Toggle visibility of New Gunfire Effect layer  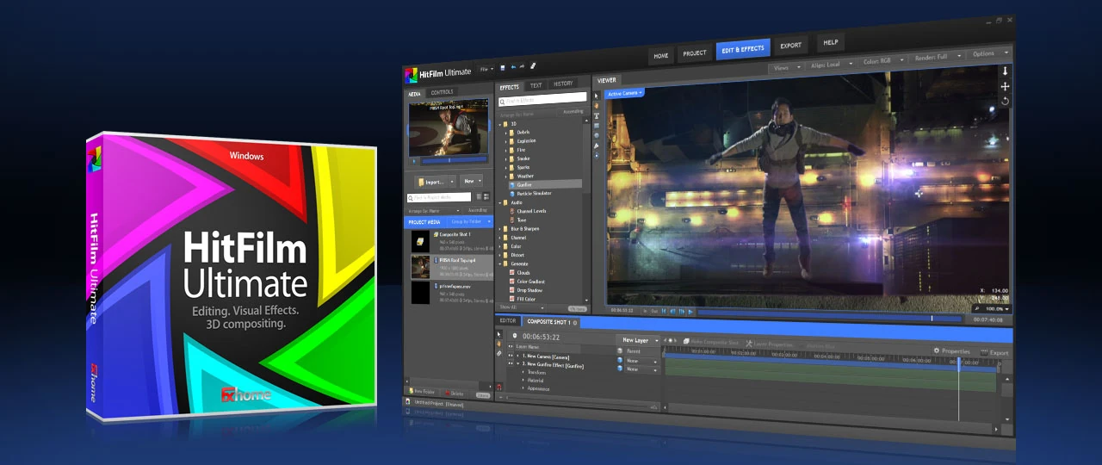511,364
